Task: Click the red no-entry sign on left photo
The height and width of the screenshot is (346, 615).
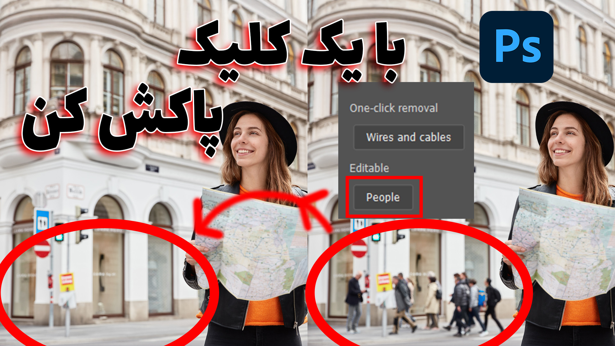Action: tap(42, 249)
